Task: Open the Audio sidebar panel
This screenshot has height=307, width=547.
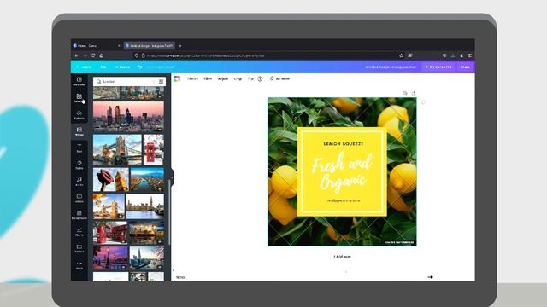Action: click(x=79, y=182)
